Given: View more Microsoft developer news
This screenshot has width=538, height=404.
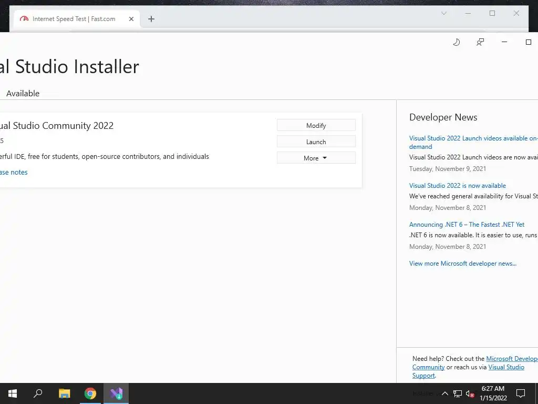Looking at the screenshot, I should (x=462, y=264).
